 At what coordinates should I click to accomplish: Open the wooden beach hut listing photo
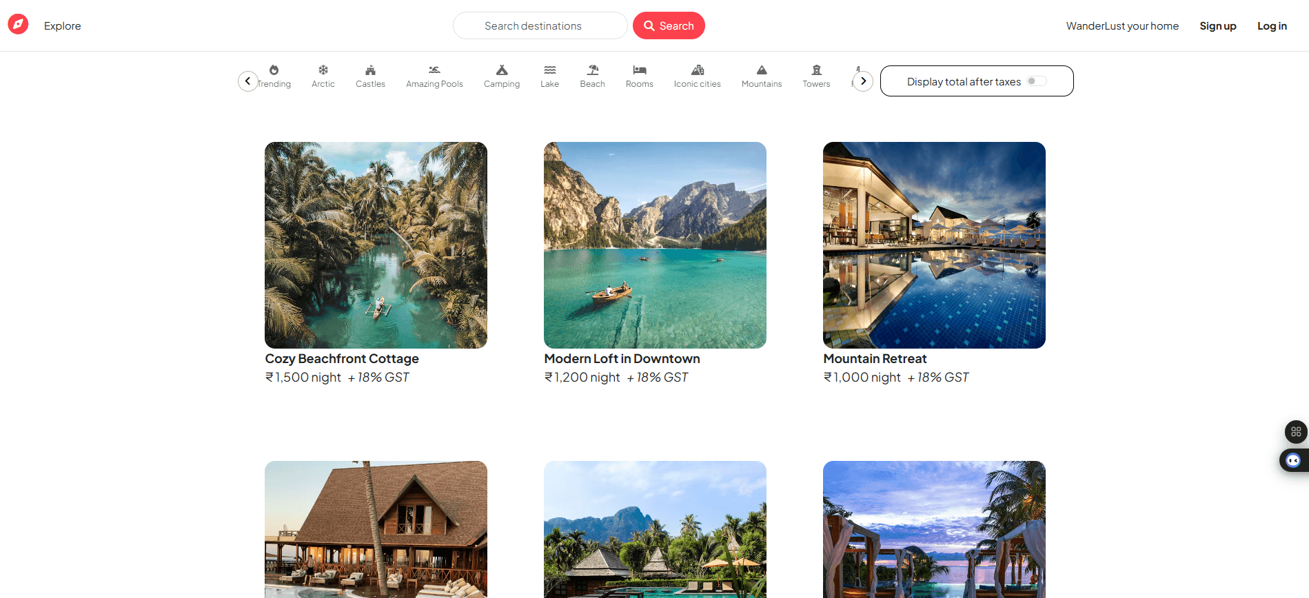click(x=376, y=529)
